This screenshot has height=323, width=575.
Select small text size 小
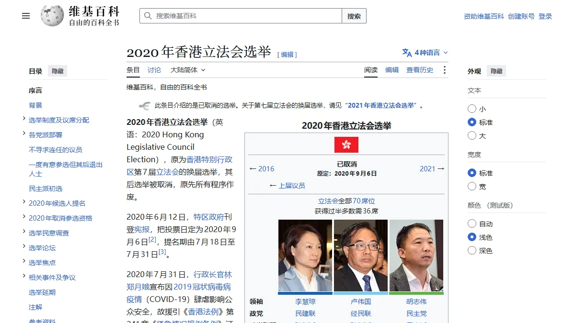472,109
